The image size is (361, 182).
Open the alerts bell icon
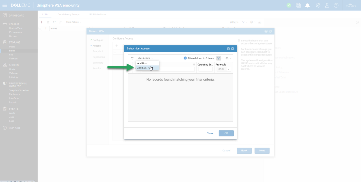point(308,5)
